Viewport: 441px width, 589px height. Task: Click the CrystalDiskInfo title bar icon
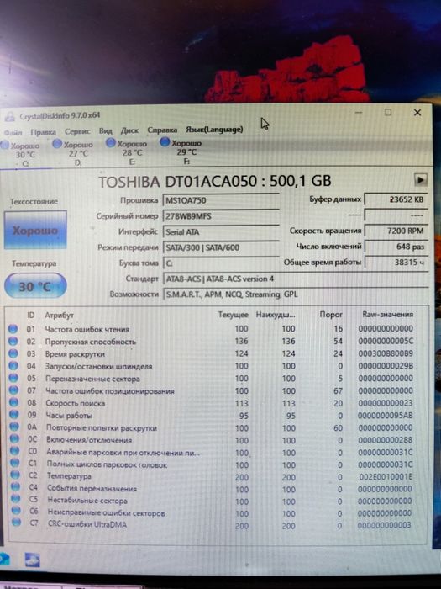click(10, 116)
